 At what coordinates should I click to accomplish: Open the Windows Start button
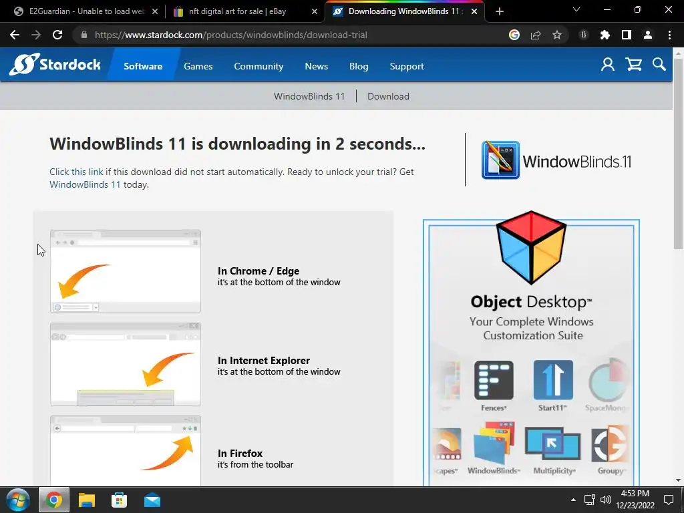[18, 500]
